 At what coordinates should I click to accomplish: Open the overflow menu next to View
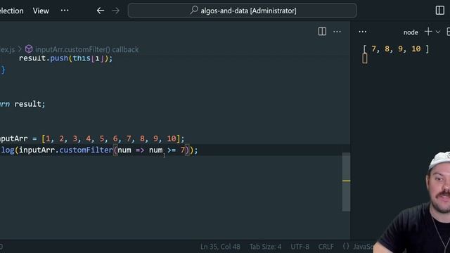[65, 11]
